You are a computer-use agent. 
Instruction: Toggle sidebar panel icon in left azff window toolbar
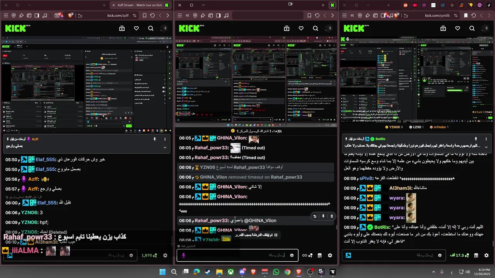(37, 15)
